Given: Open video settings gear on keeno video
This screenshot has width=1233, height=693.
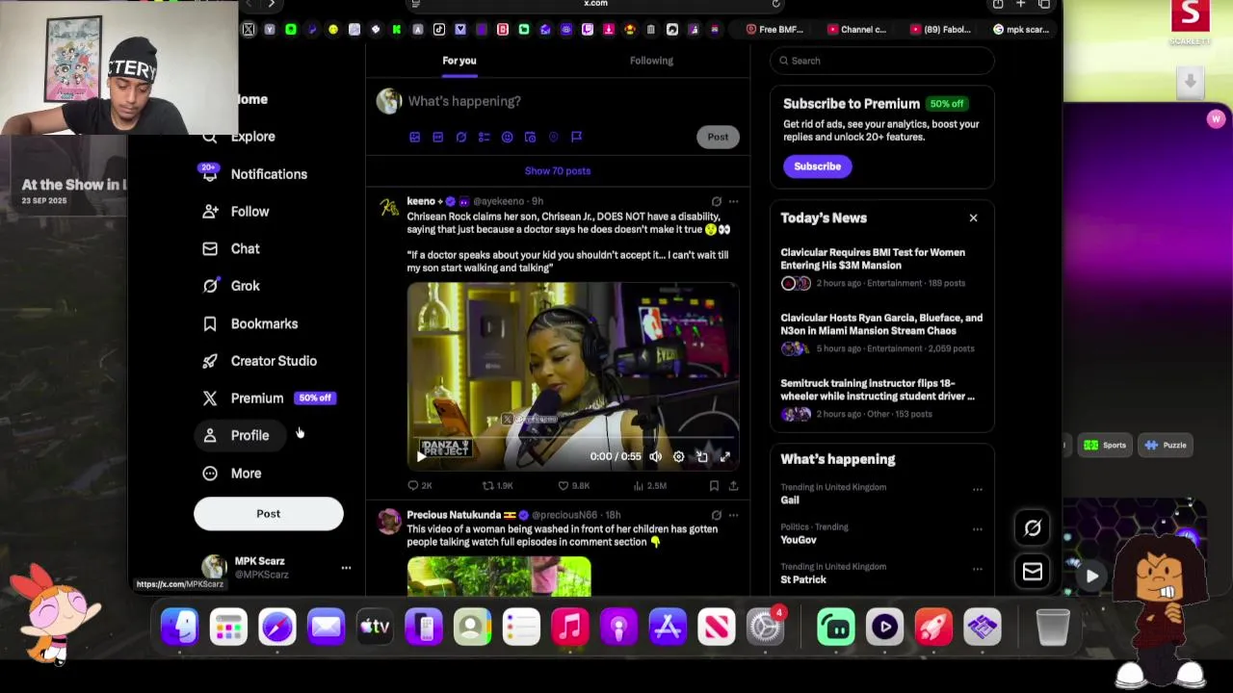Looking at the screenshot, I should pos(678,457).
